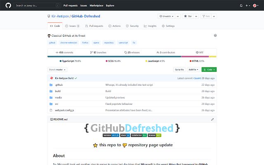The height and width of the screenshot is (165, 264).
Task: Open the chrome-extension topic tag
Action: (x=69, y=42)
